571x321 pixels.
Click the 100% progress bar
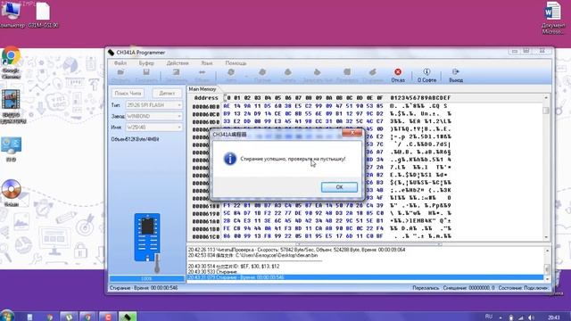pos(146,278)
